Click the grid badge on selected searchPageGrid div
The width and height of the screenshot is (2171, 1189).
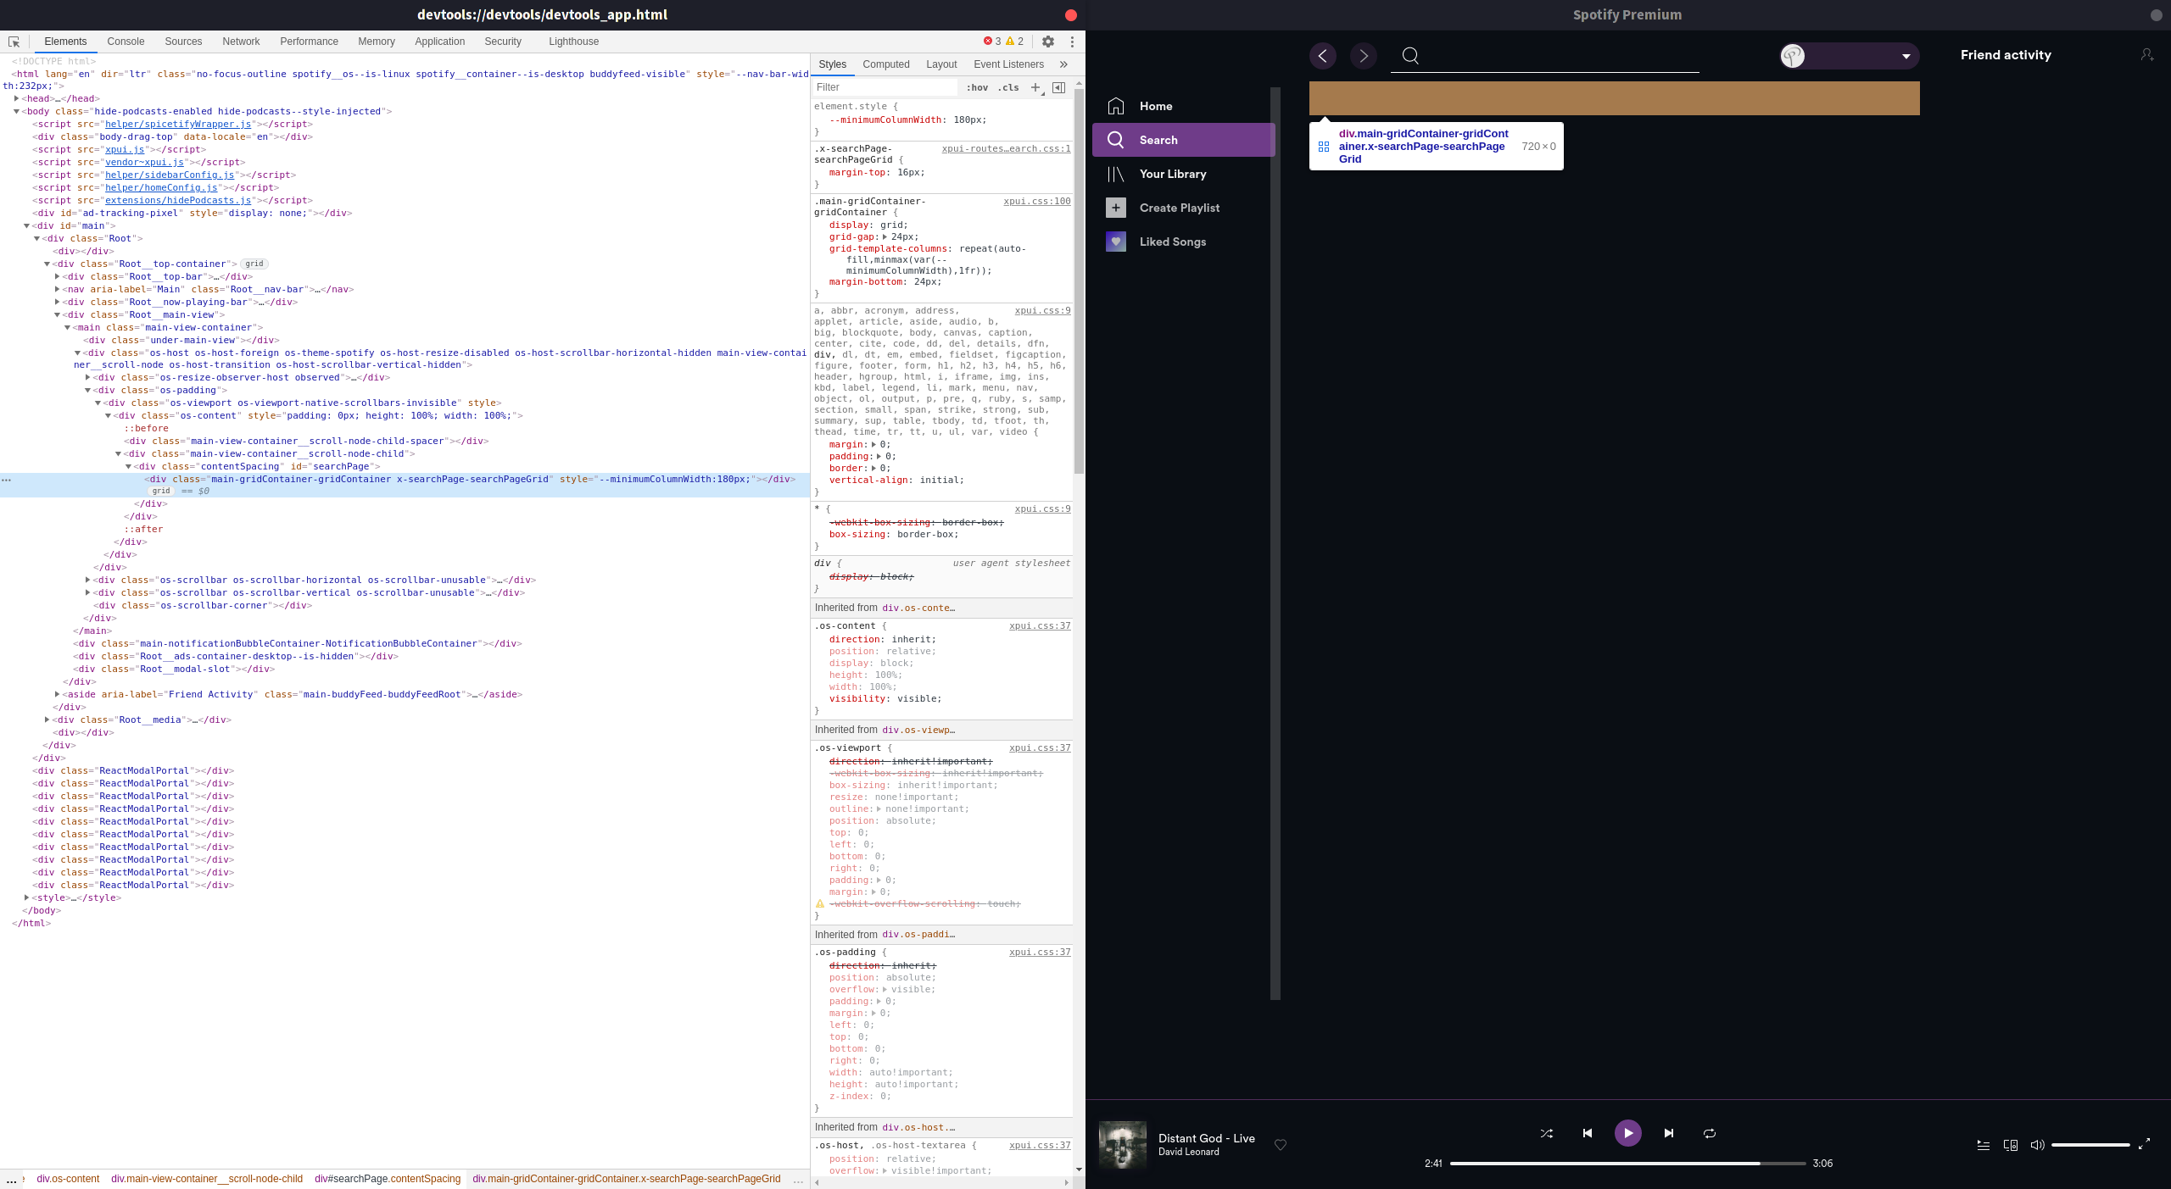[161, 491]
